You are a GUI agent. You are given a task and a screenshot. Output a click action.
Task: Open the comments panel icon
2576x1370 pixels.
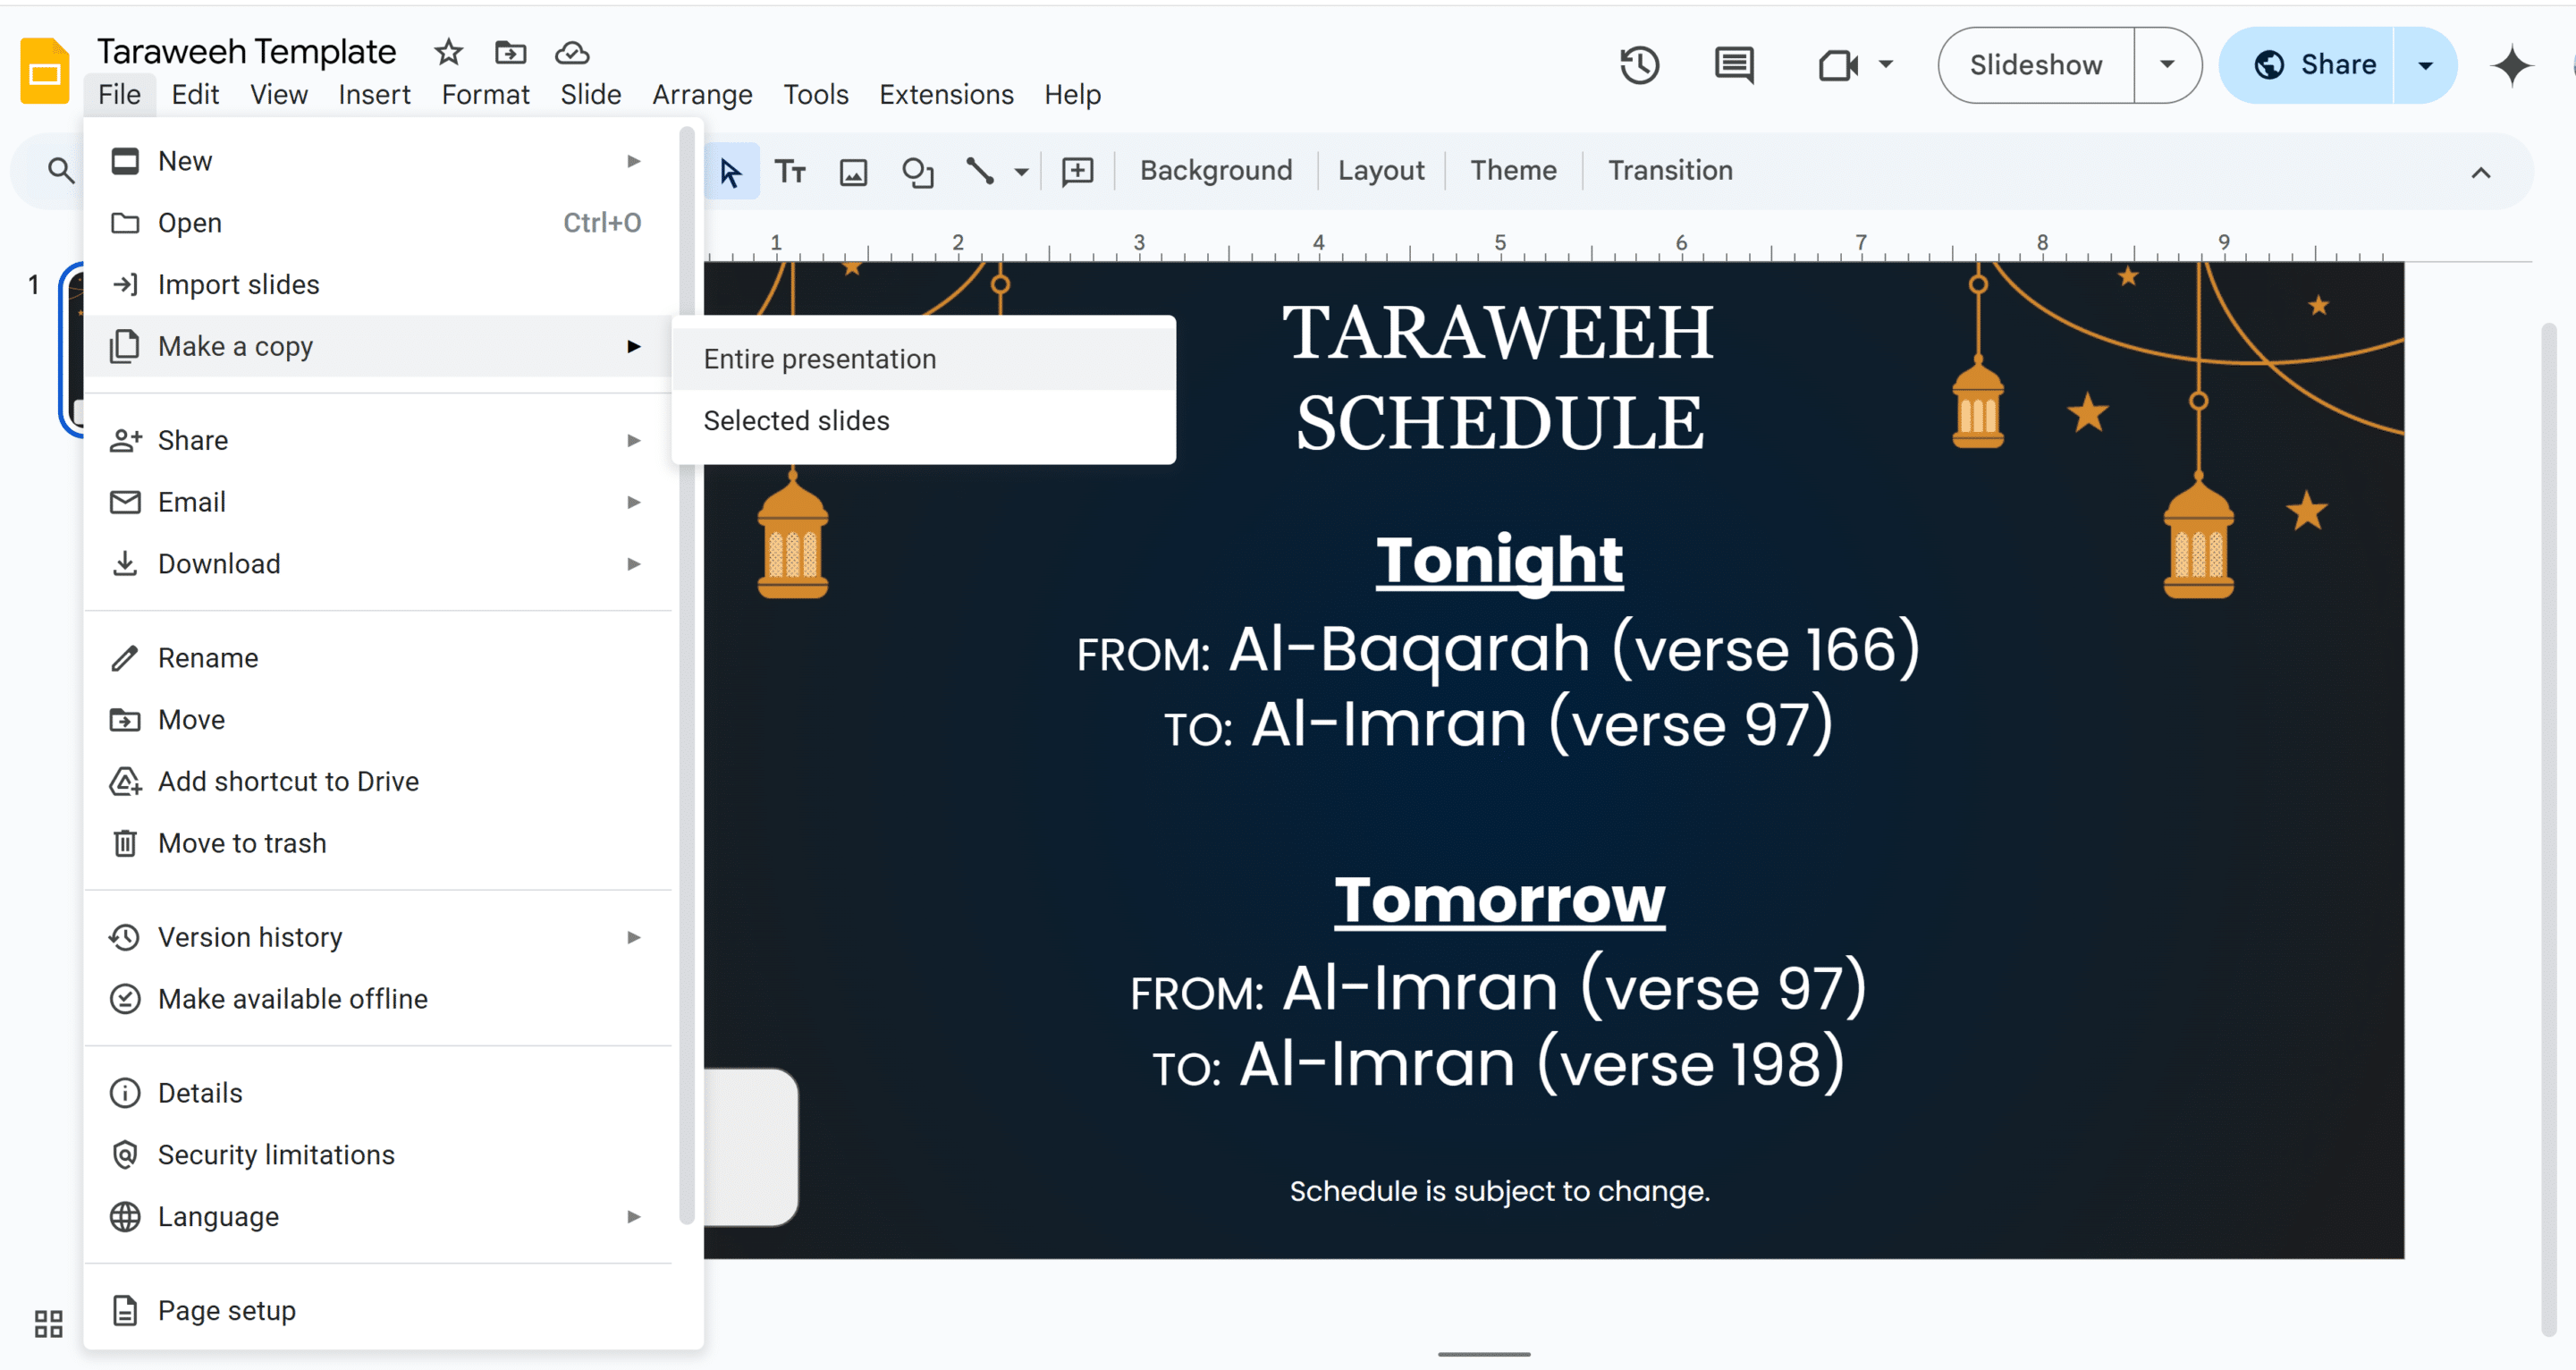[x=1733, y=65]
